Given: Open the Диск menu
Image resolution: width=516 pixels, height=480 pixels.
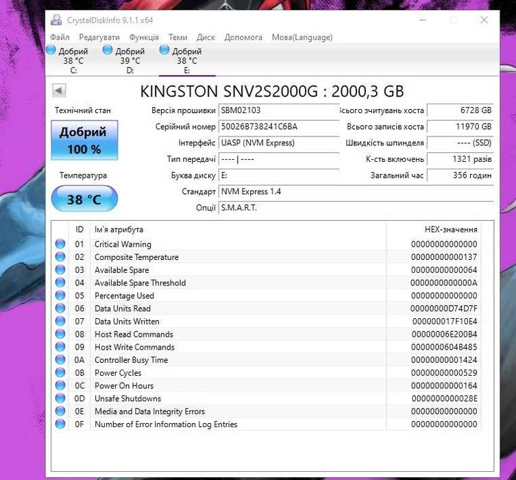Looking at the screenshot, I should tap(206, 37).
